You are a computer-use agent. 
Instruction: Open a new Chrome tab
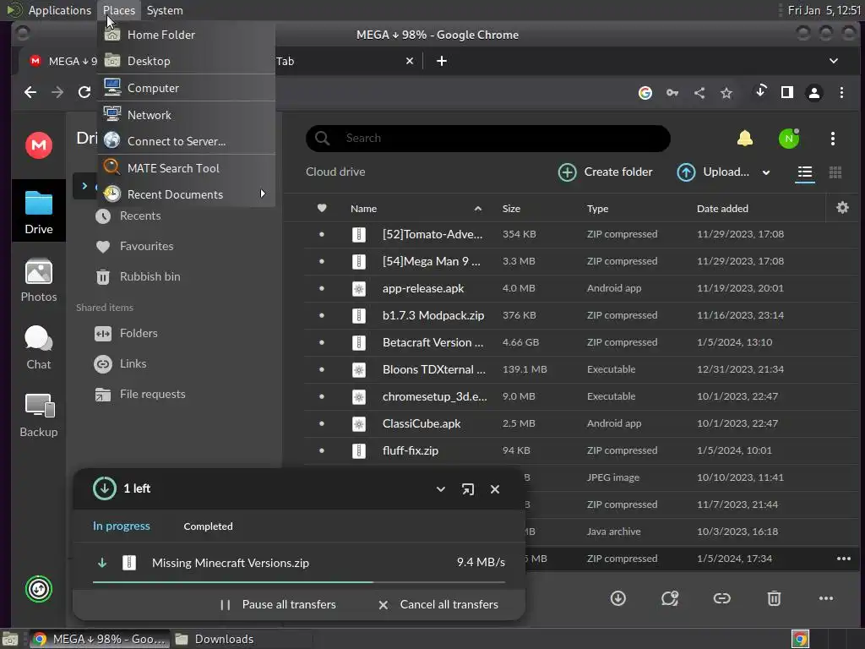(x=441, y=61)
